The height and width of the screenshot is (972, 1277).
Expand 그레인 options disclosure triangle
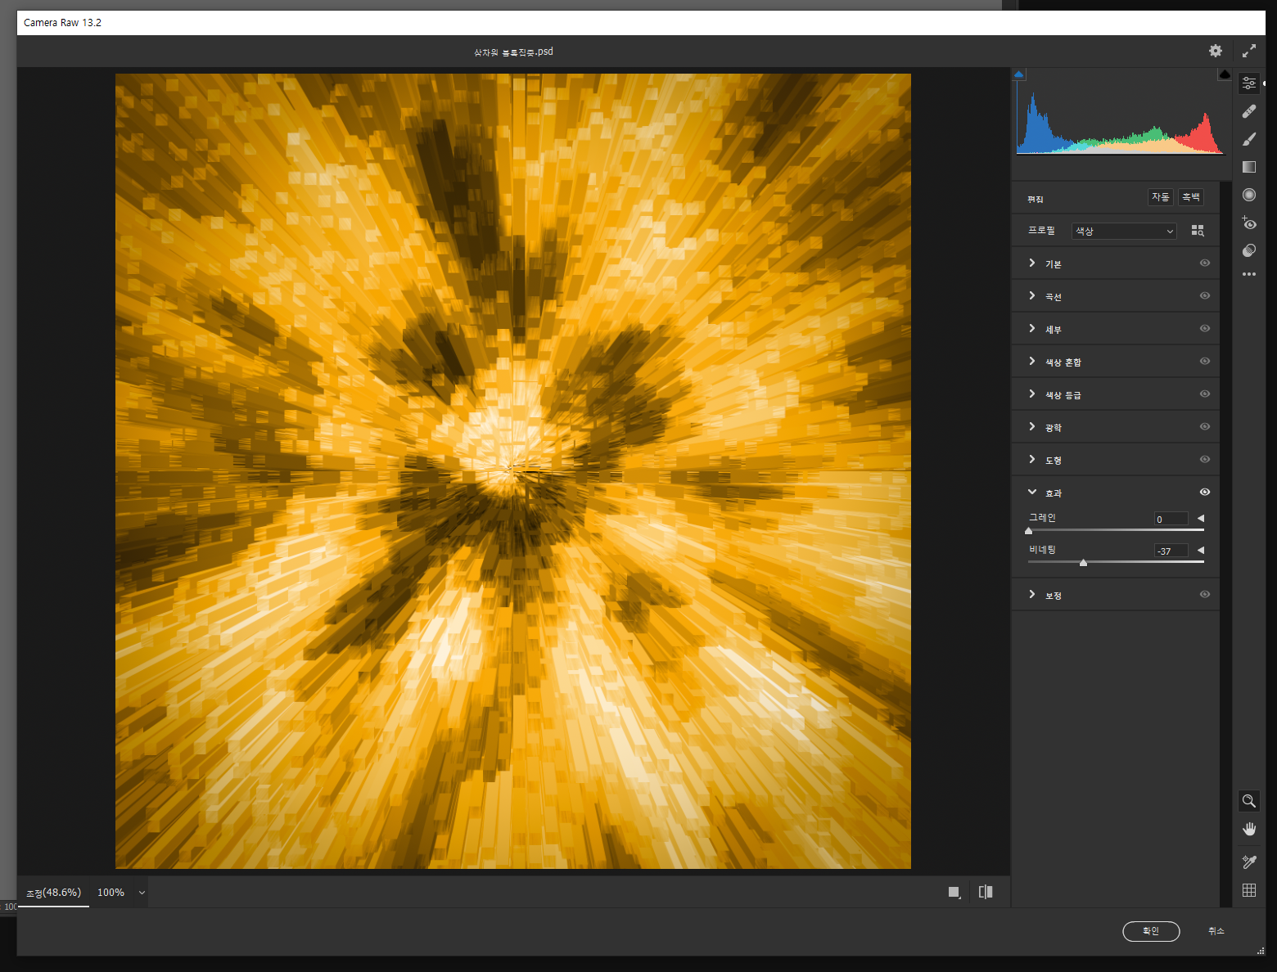point(1201,518)
